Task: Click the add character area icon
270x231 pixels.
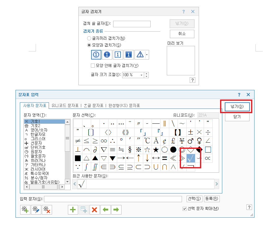Action: 25,210
